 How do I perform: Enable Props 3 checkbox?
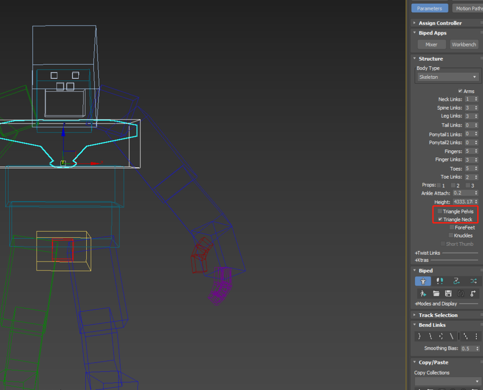point(468,185)
